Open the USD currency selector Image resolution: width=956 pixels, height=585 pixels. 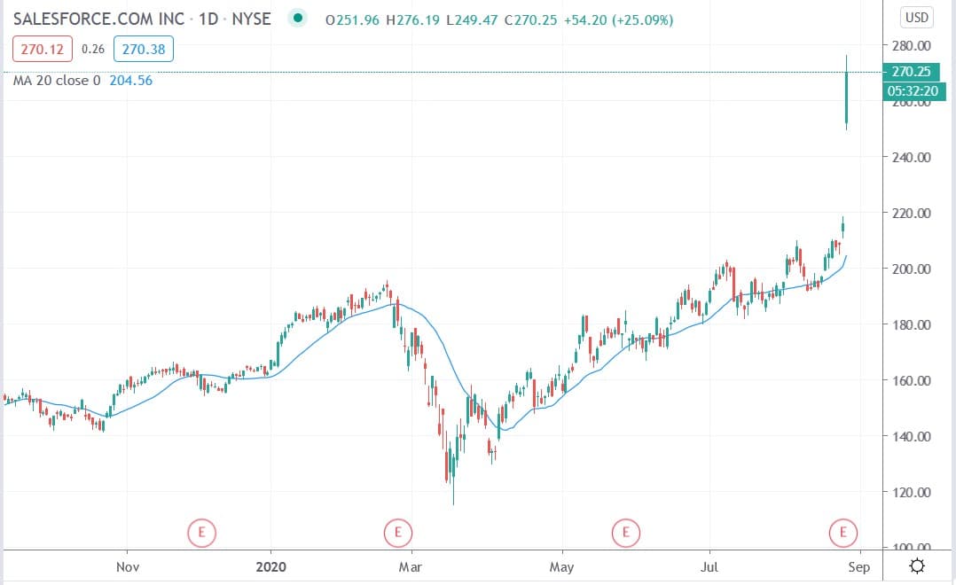click(916, 18)
